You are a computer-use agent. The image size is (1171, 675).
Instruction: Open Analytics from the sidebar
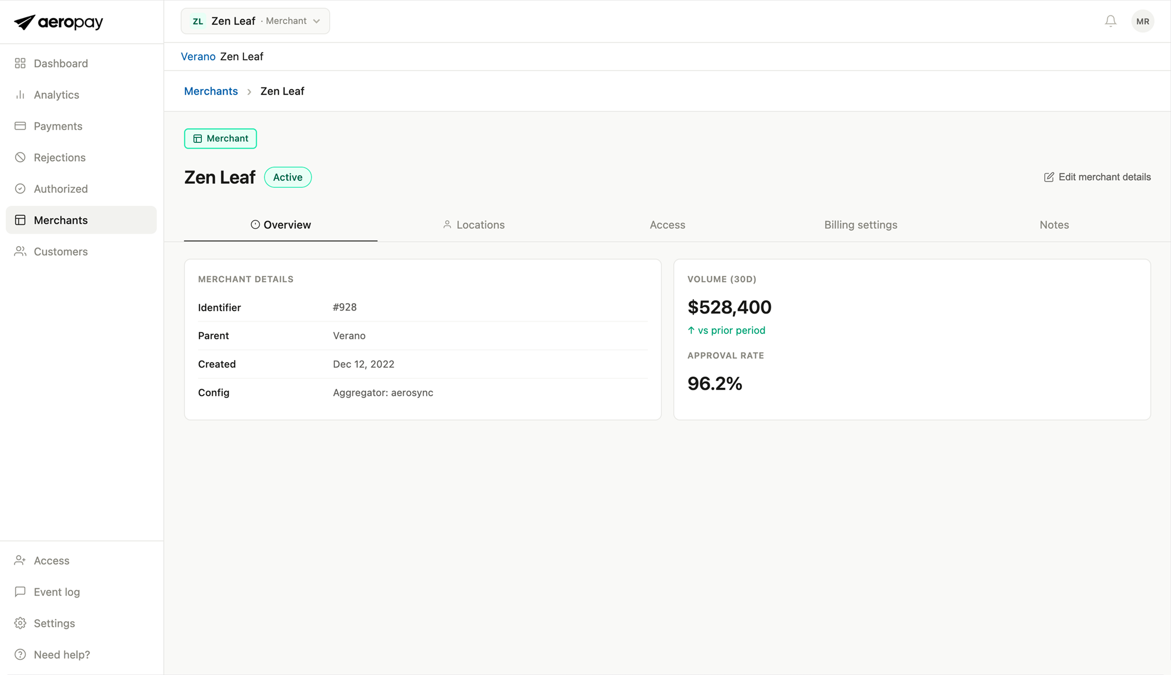click(x=81, y=94)
